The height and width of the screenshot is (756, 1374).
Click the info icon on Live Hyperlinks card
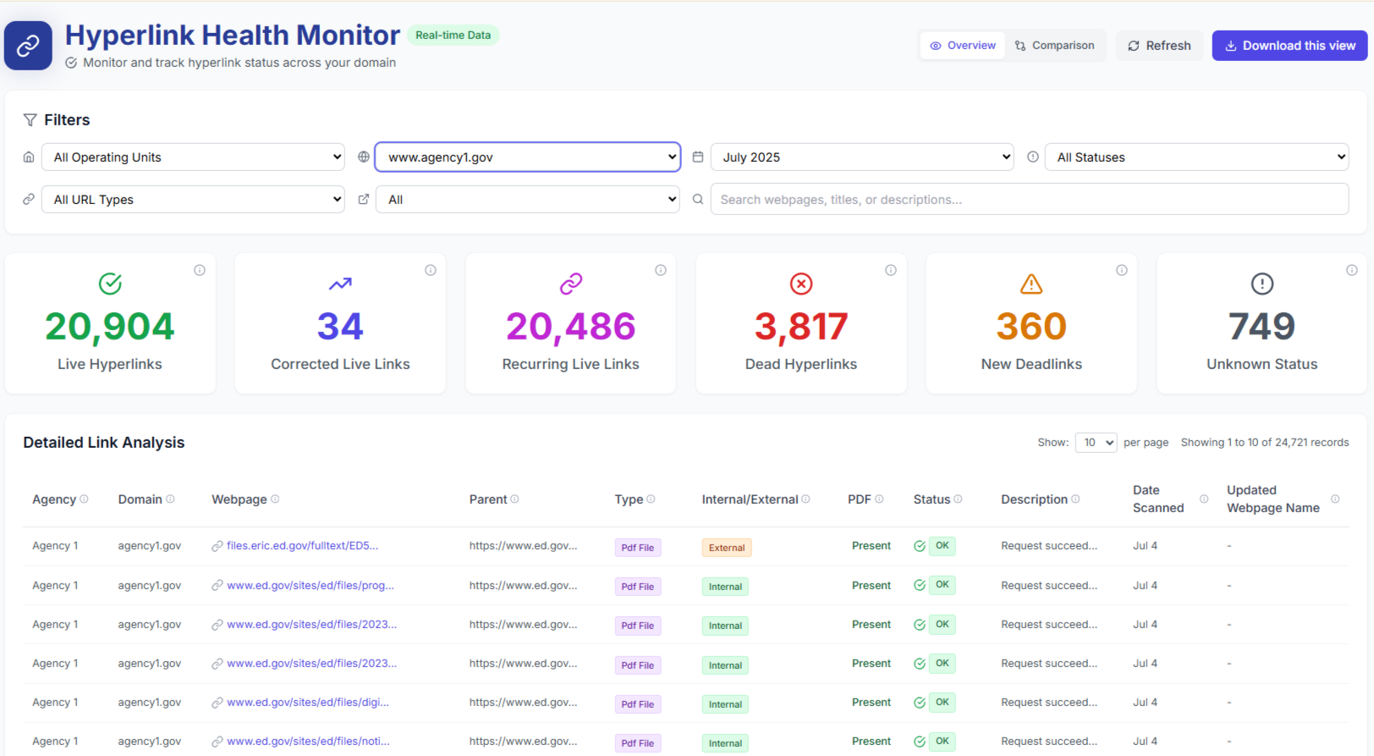pyautogui.click(x=200, y=270)
